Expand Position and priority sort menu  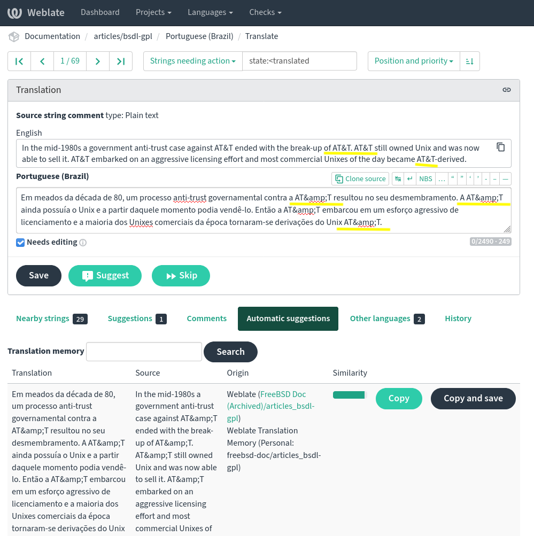[414, 61]
